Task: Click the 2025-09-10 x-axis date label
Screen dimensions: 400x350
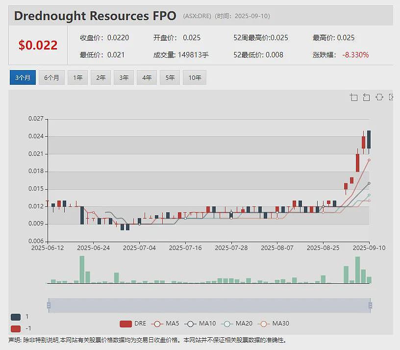Action: pyautogui.click(x=369, y=248)
